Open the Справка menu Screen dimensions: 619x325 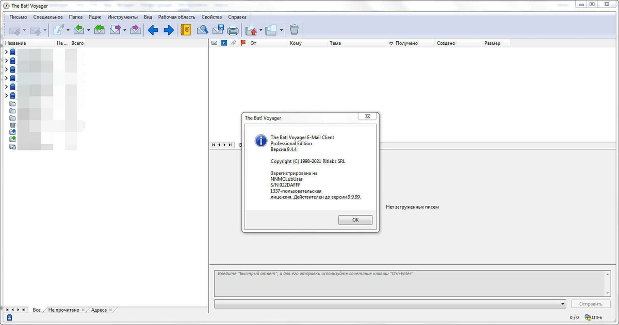click(237, 17)
